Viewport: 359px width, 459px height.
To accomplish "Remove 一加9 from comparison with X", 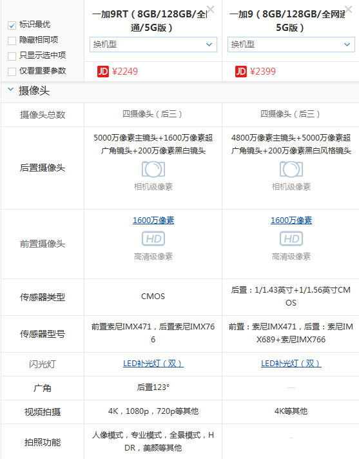I will (348, 10).
